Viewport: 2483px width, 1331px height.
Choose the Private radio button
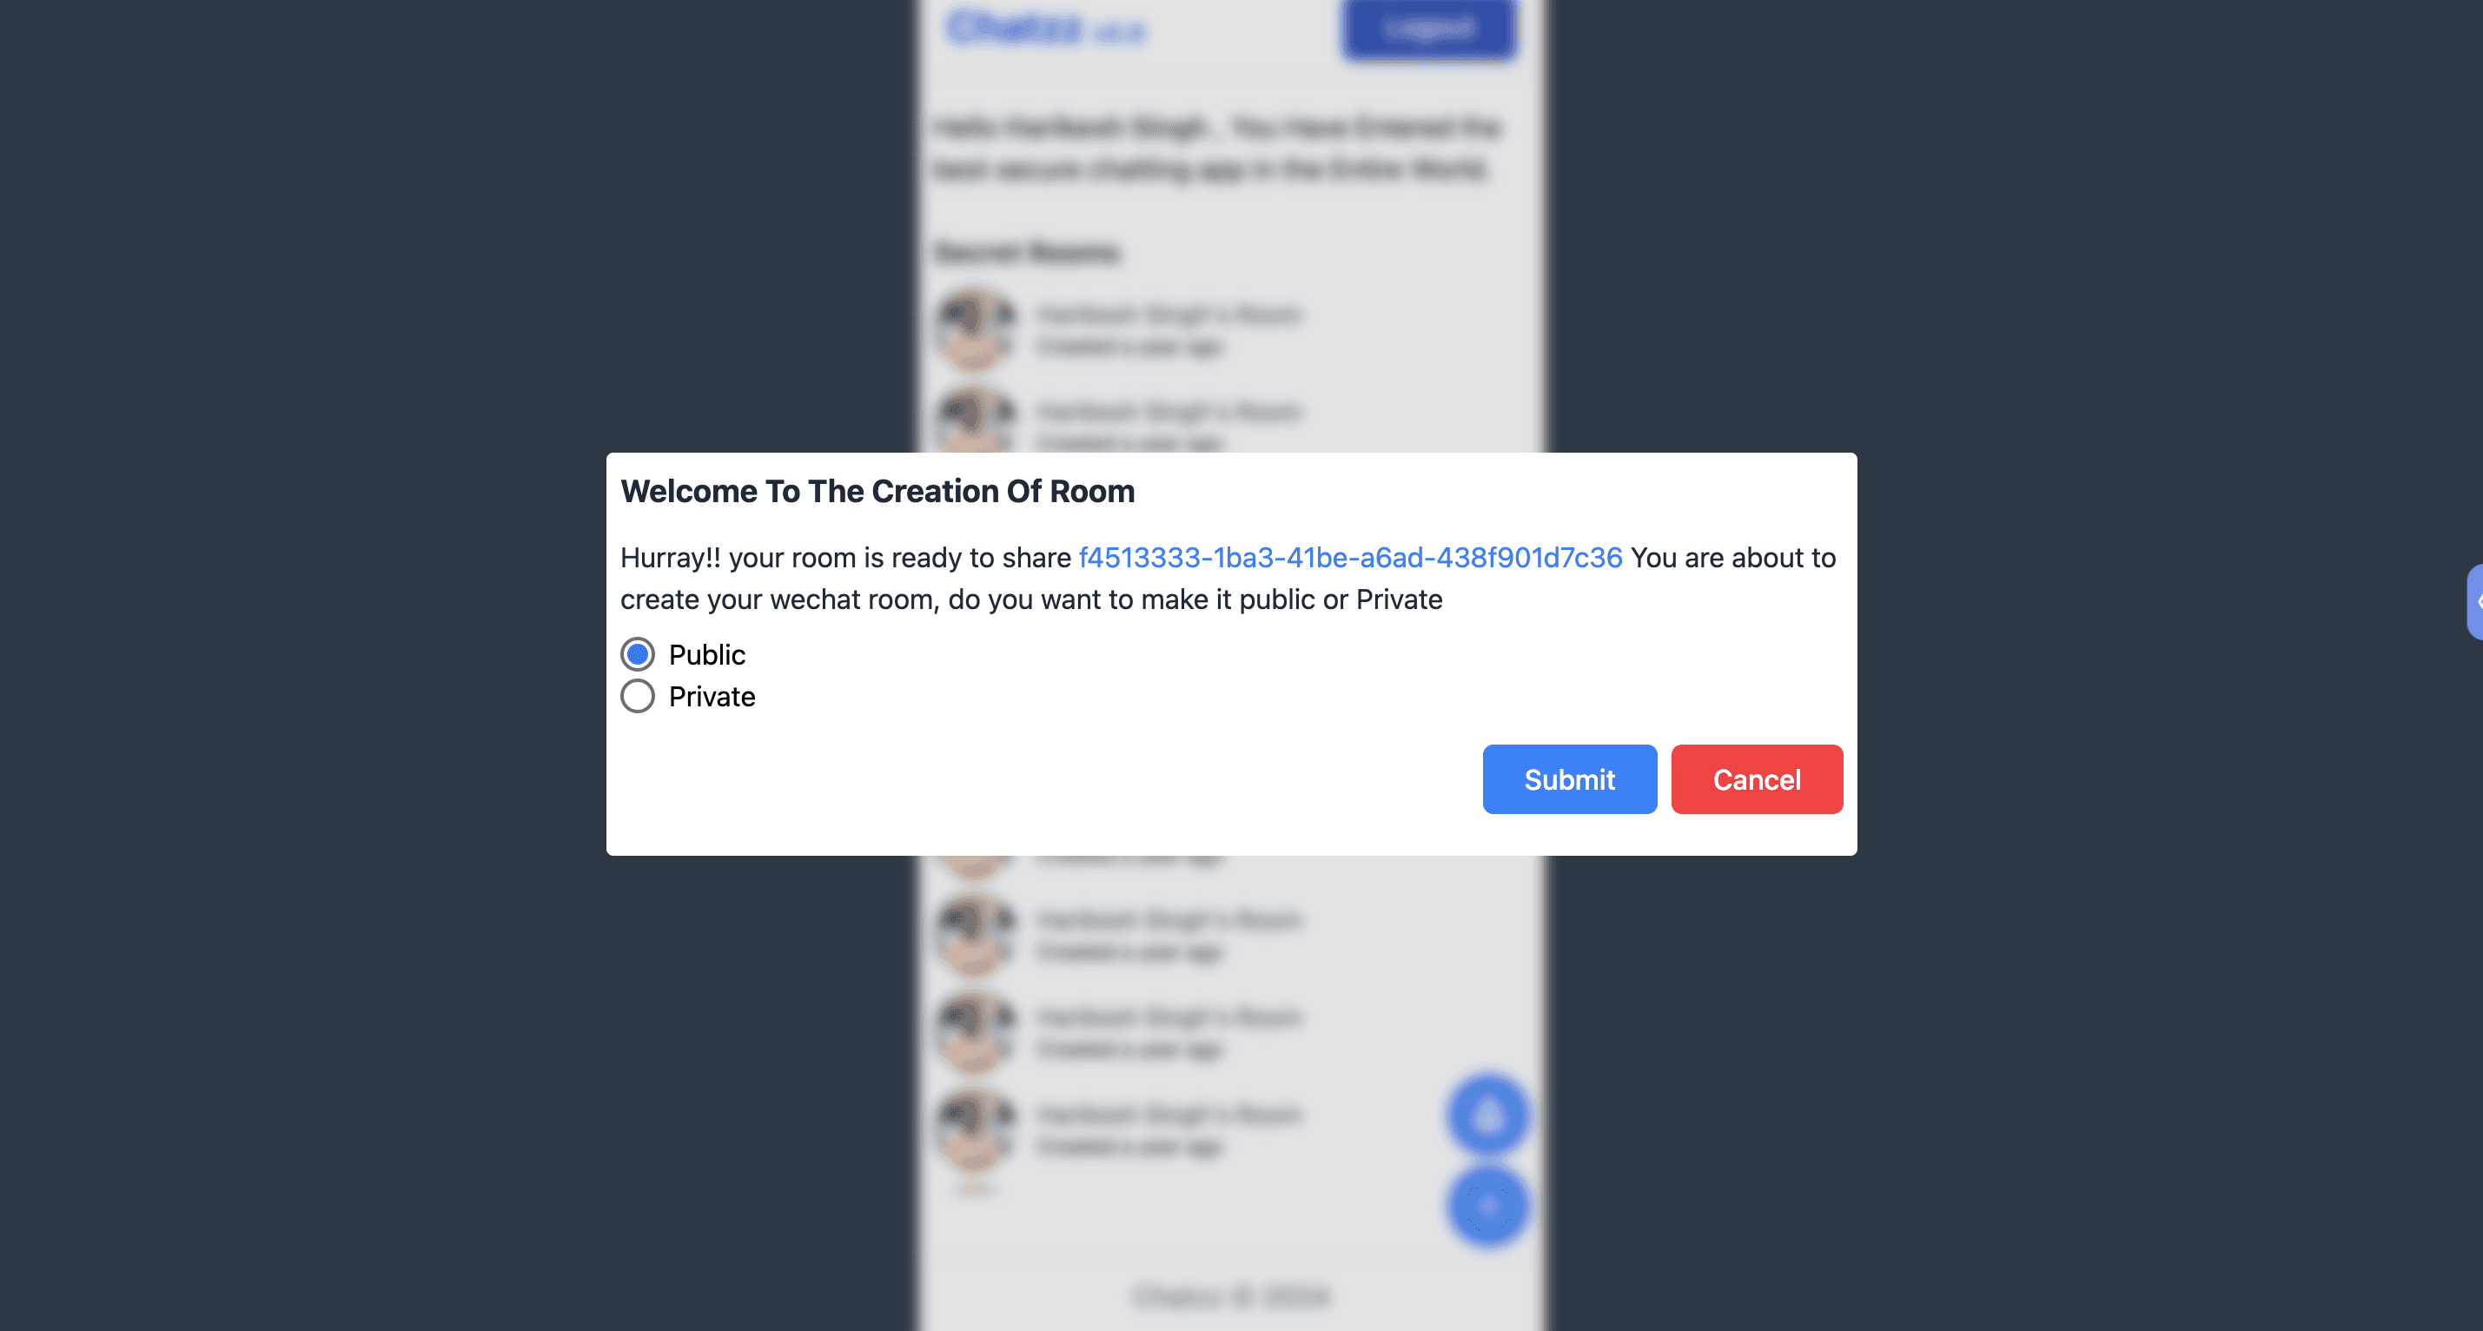coord(637,696)
